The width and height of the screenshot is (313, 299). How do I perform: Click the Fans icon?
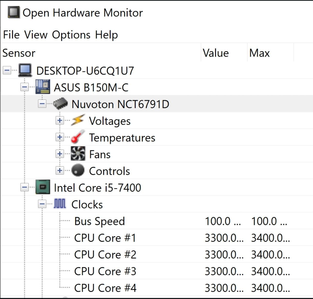(x=78, y=154)
